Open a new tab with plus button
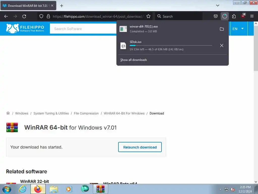Viewport: 258px width, 194px height. click(61, 6)
